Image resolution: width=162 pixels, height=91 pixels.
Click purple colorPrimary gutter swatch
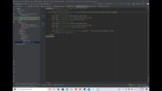(43, 16)
